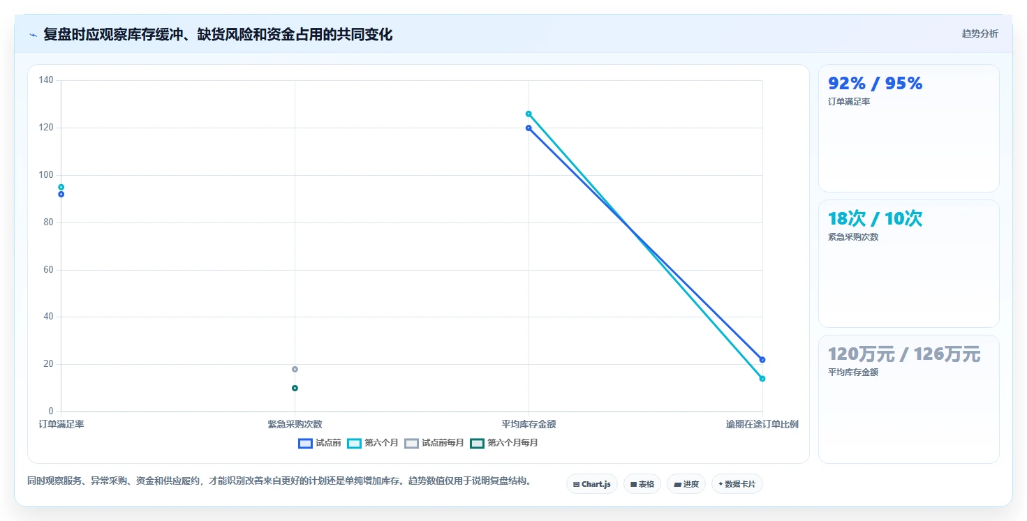Toggle the 第六个月 legend series

(373, 443)
